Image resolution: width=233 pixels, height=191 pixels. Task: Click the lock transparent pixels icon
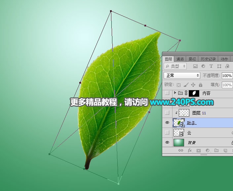[x=178, y=85]
